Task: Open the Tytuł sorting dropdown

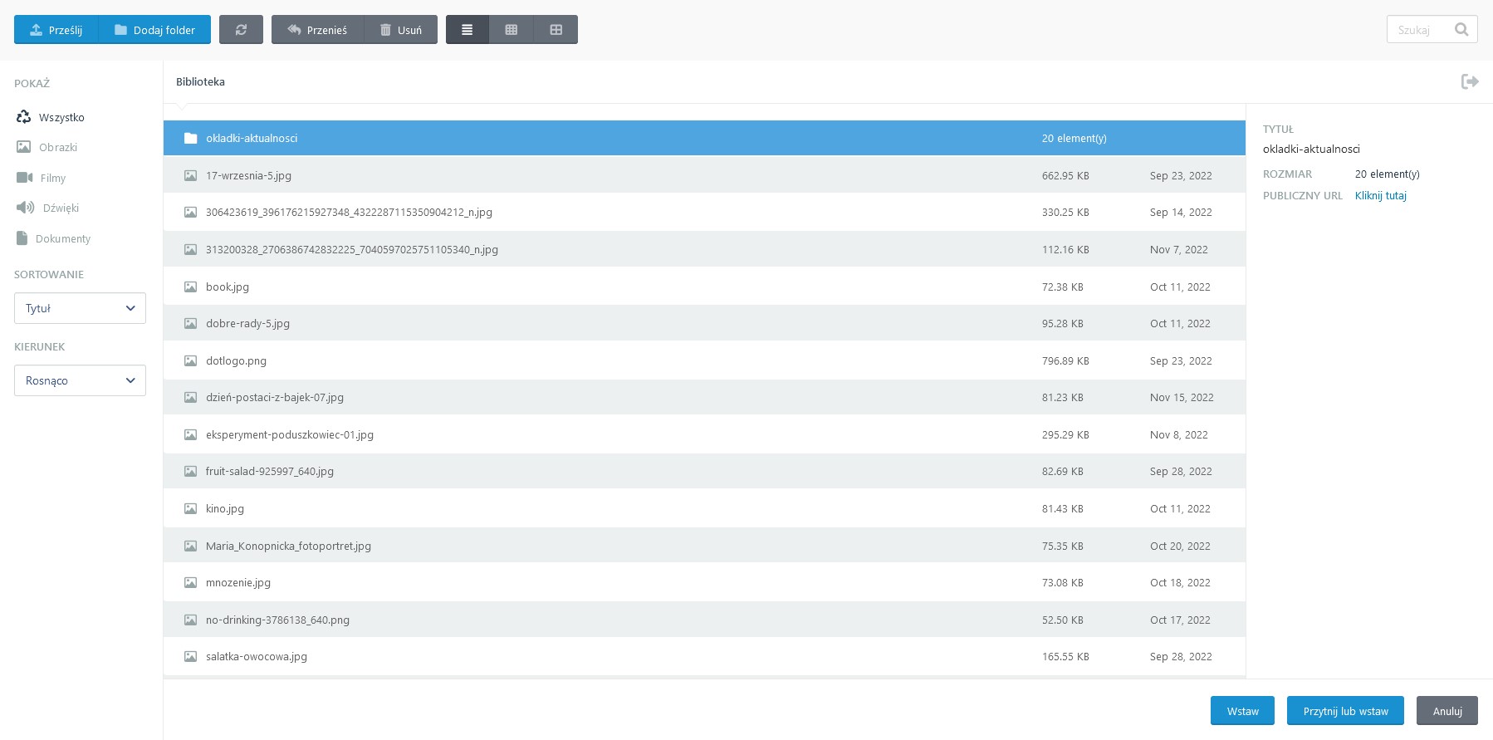Action: 80,308
